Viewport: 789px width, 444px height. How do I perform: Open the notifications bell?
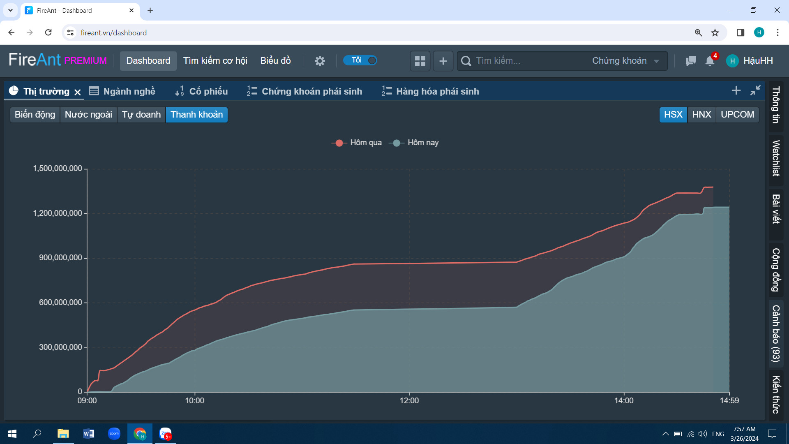[710, 61]
